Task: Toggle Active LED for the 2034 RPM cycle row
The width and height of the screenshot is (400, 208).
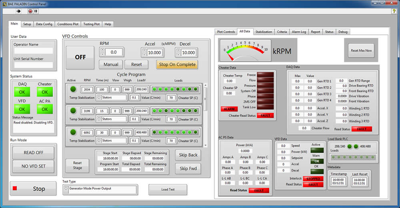Action: tap(73, 89)
